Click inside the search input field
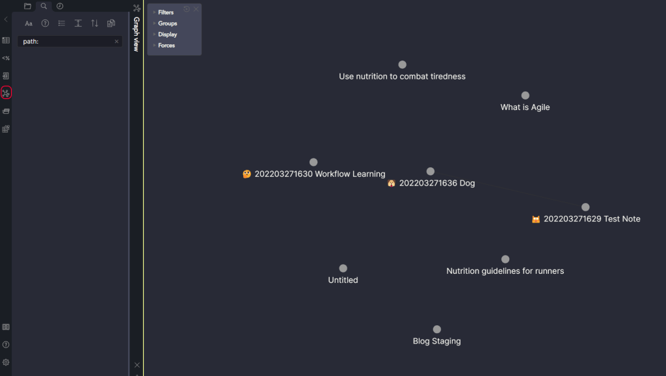This screenshot has height=376, width=666. [65, 41]
